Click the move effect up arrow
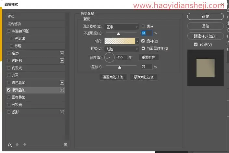 point(17,145)
